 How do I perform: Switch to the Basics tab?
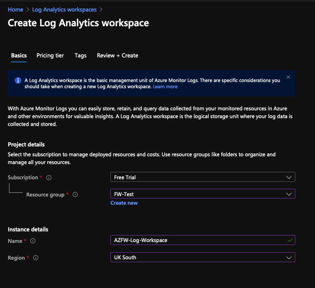[19, 56]
